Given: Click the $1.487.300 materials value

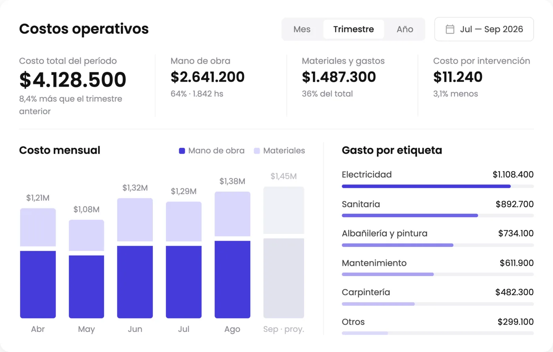Looking at the screenshot, I should pyautogui.click(x=339, y=77).
